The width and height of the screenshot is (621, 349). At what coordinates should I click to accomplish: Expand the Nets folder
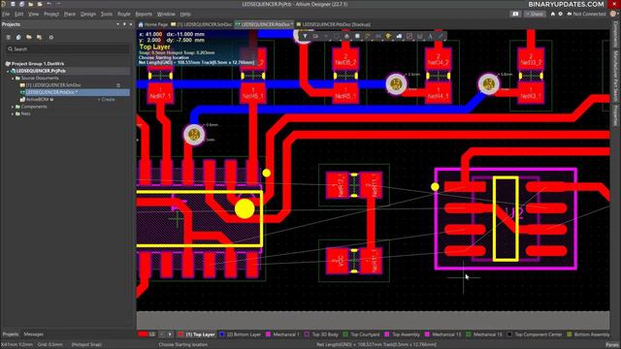(13, 113)
